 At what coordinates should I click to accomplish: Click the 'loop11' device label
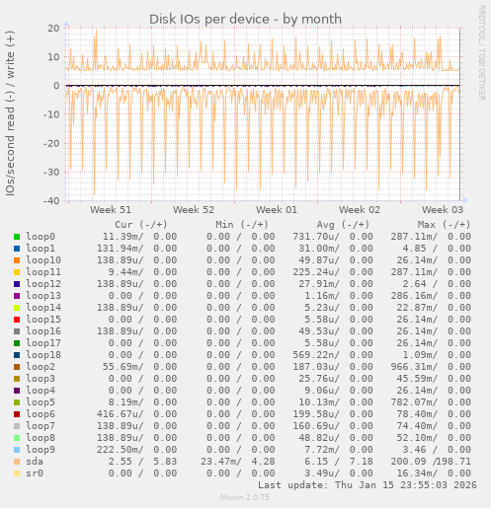tap(43, 272)
